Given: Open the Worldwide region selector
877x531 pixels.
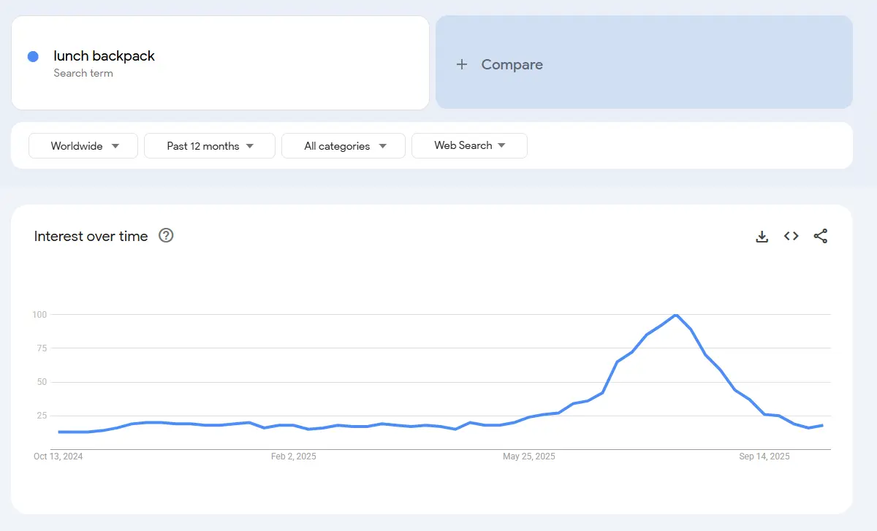Looking at the screenshot, I should pos(83,145).
